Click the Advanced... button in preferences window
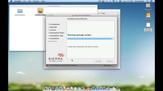 coord(108,65)
